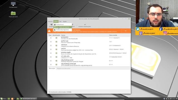This screenshot has width=178, height=100.
Task: Open the Computador desktop icon
Action: tap(13, 5)
